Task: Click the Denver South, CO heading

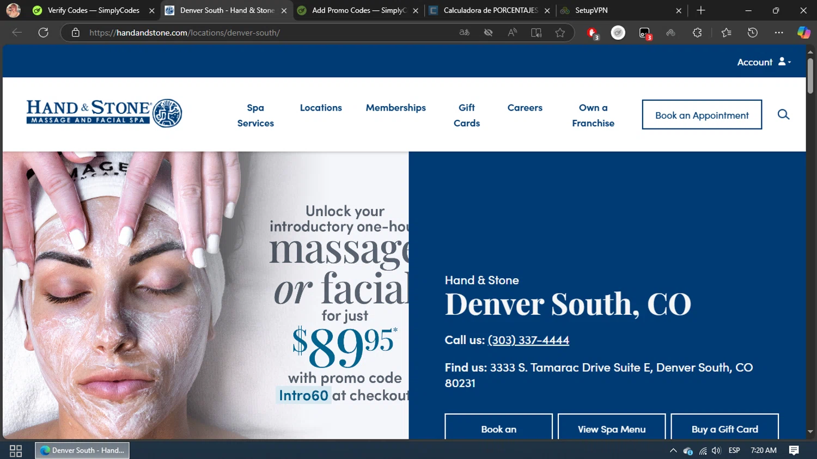Action: point(568,304)
